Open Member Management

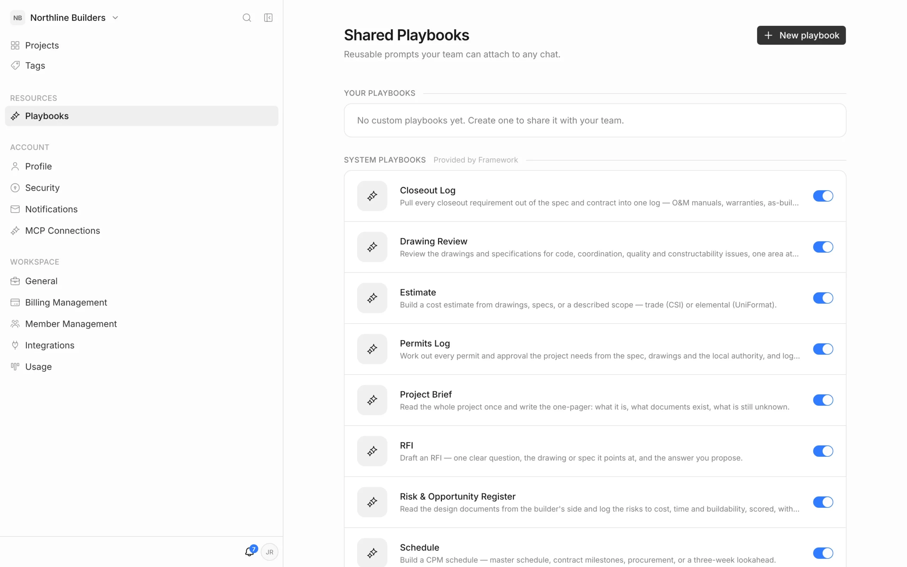pos(142,324)
